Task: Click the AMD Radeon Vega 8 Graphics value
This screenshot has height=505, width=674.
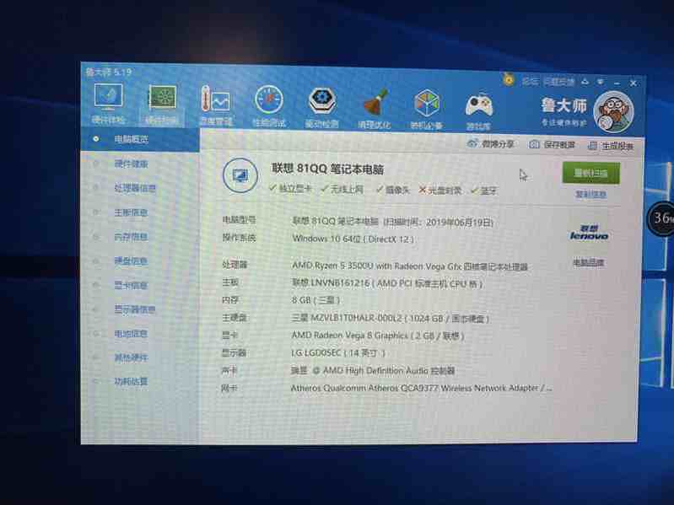Action: [x=378, y=336]
